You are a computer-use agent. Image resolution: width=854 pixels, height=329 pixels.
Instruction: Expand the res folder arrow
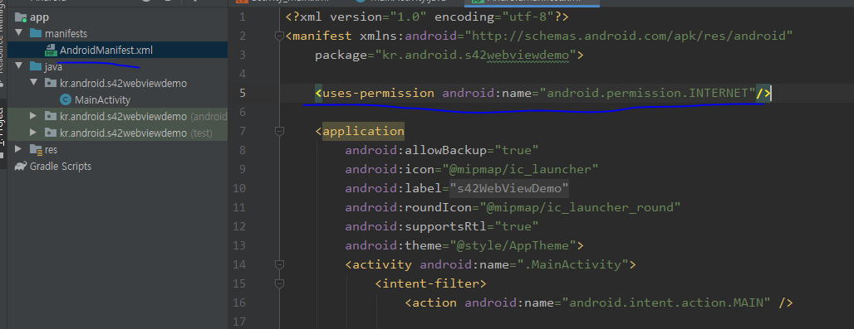[19, 149]
